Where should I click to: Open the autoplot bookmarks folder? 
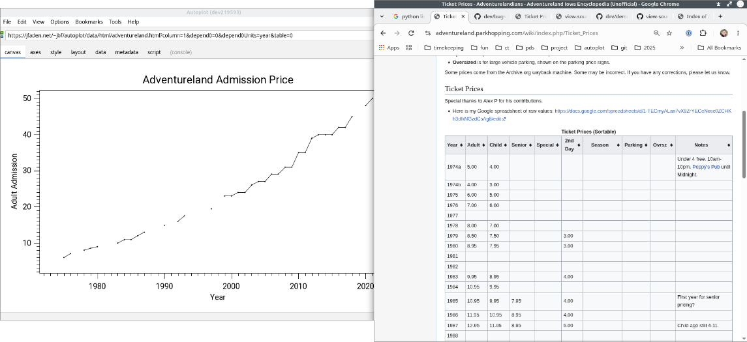[589, 48]
